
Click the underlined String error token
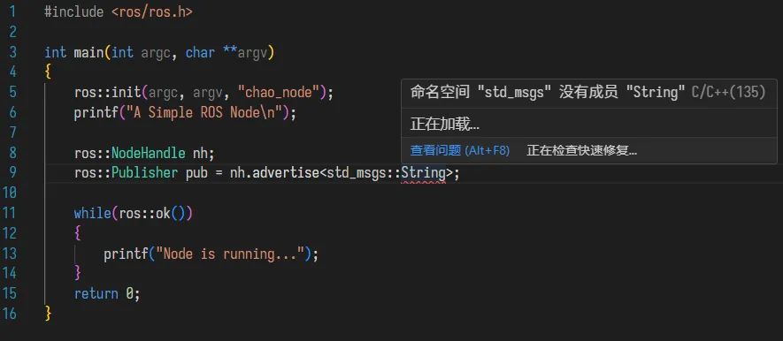[x=424, y=173]
